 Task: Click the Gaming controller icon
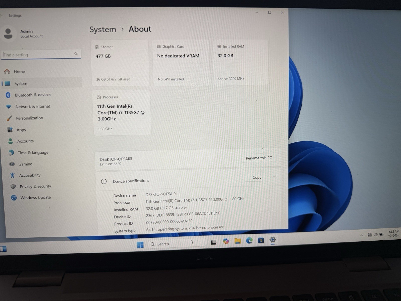pyautogui.click(x=12, y=164)
